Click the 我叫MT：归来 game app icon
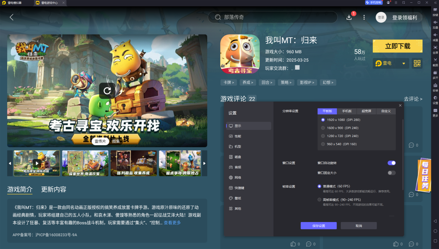Image resolution: width=439 pixels, height=249 pixels. click(x=240, y=54)
